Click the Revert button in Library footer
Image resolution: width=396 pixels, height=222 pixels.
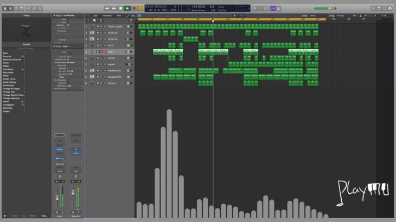tap(15, 216)
